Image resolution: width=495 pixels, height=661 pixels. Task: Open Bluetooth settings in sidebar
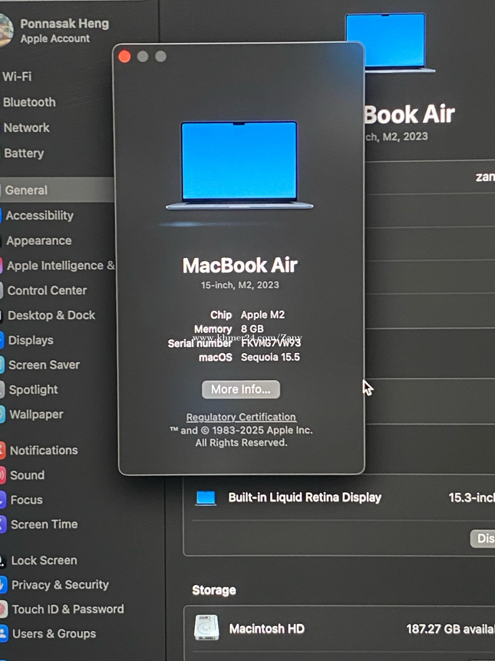(29, 102)
